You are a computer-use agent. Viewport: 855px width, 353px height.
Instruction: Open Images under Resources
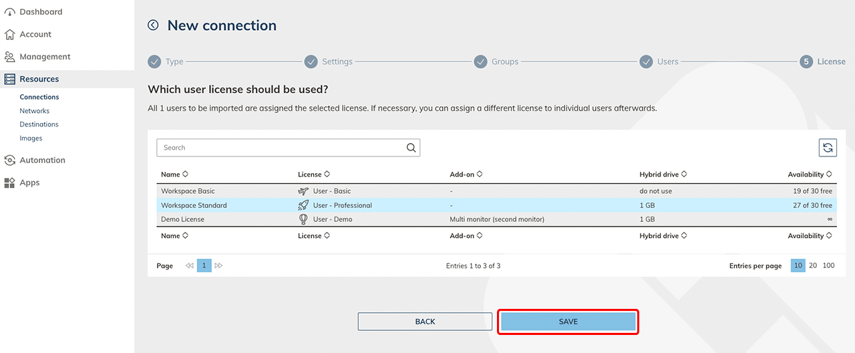[31, 138]
